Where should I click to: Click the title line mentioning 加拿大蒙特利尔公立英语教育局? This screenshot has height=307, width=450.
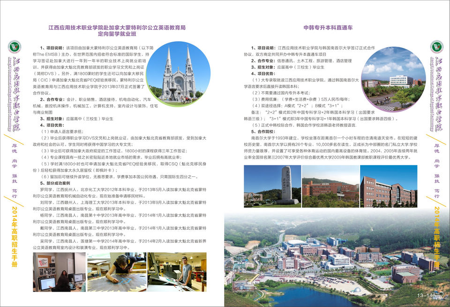[x=117, y=28]
